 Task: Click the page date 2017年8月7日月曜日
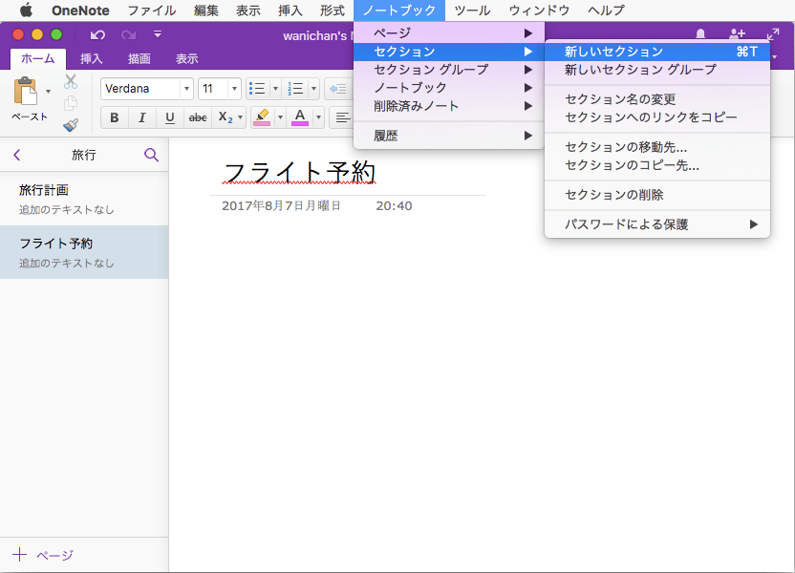click(x=281, y=205)
